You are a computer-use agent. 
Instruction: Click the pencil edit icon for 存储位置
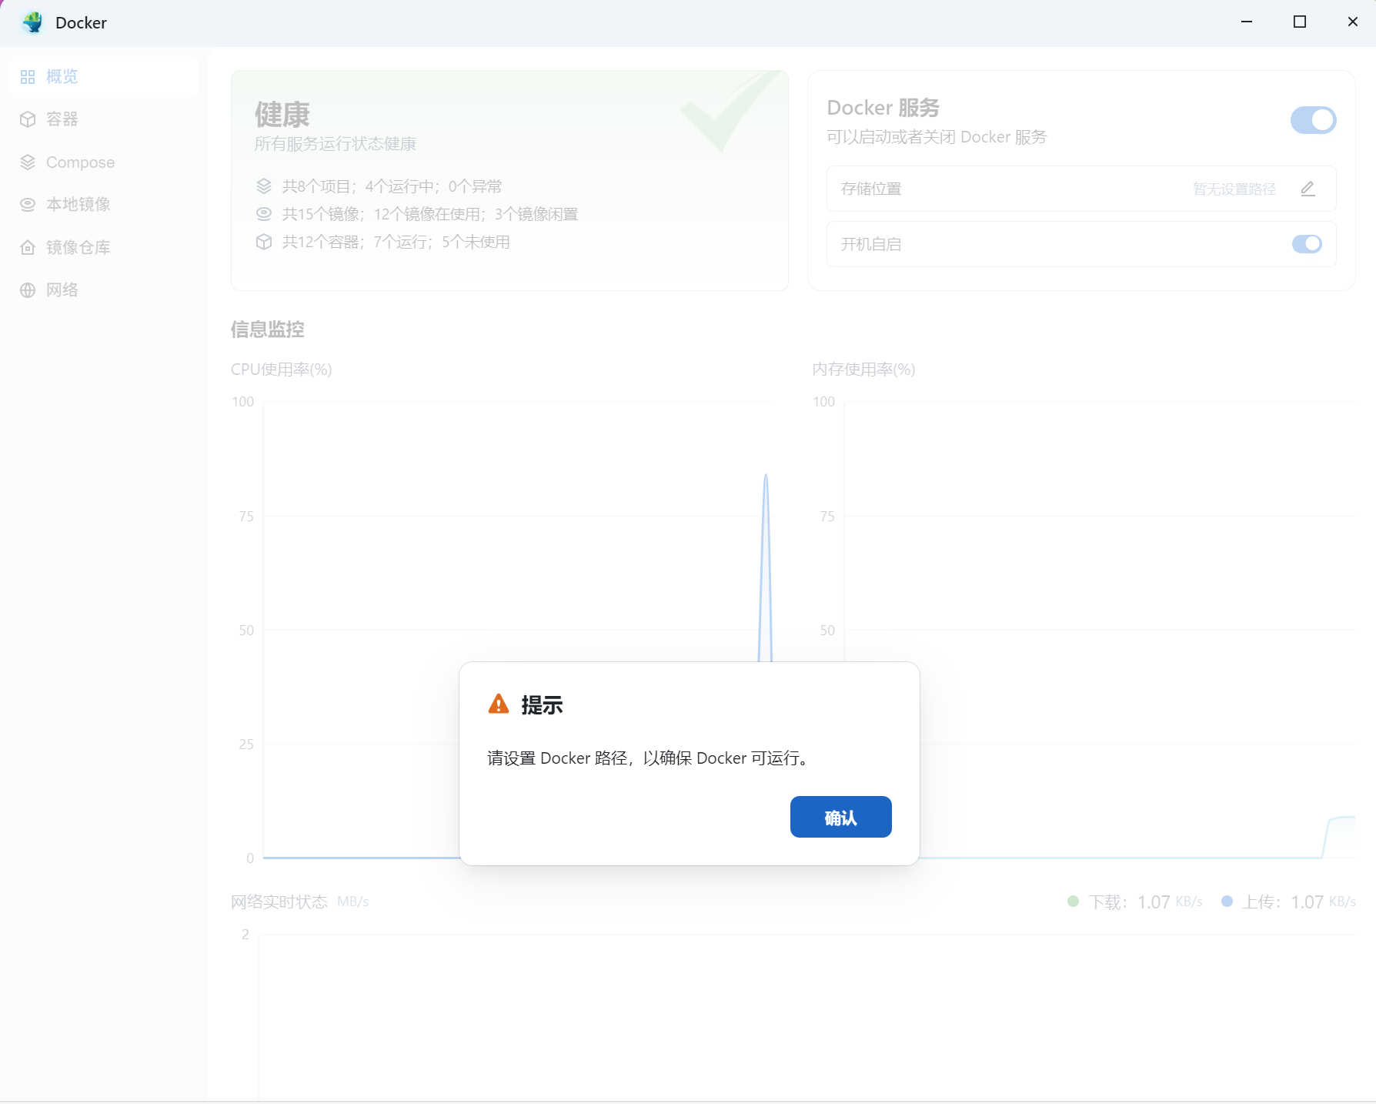[x=1308, y=189]
